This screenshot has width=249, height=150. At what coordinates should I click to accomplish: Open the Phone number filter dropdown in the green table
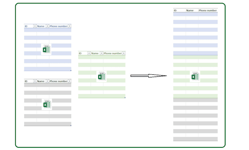click(x=124, y=53)
